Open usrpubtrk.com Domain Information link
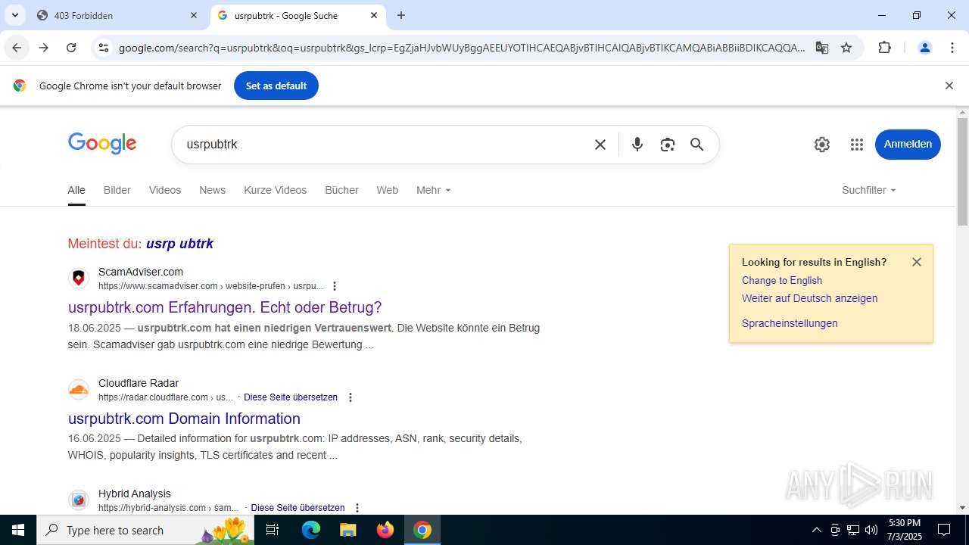The width and height of the screenshot is (969, 545). coord(184,419)
